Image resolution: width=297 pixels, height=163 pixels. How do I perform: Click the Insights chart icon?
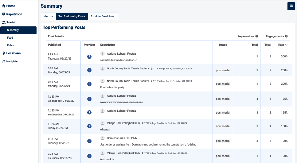coord(3,61)
